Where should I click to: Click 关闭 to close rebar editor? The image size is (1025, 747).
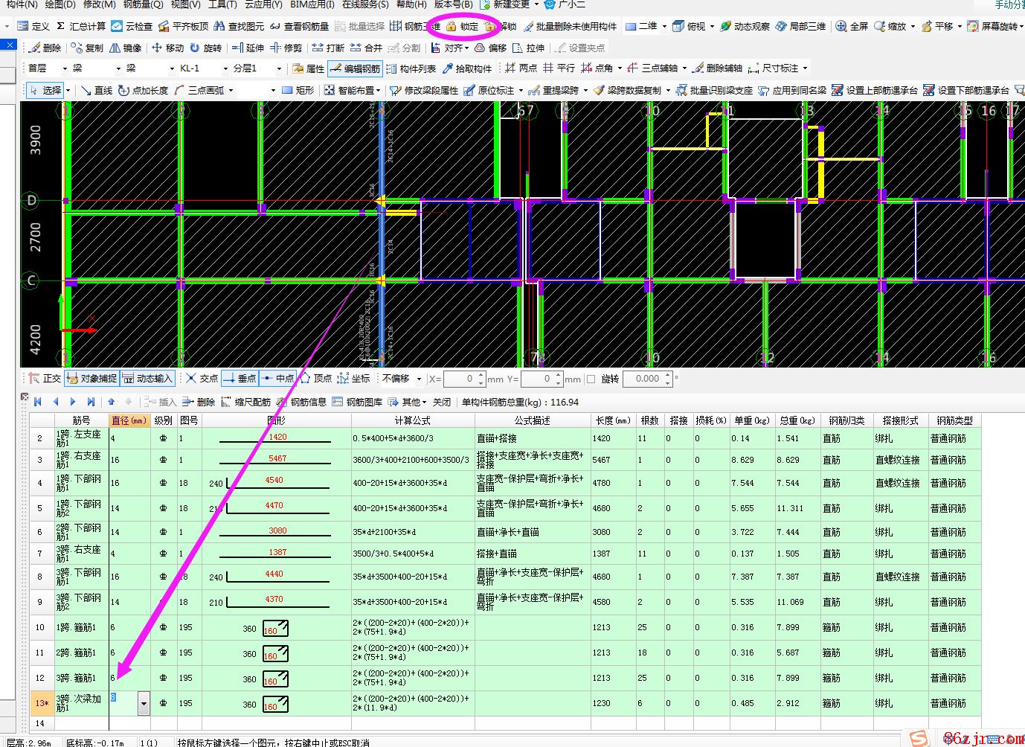click(x=442, y=402)
